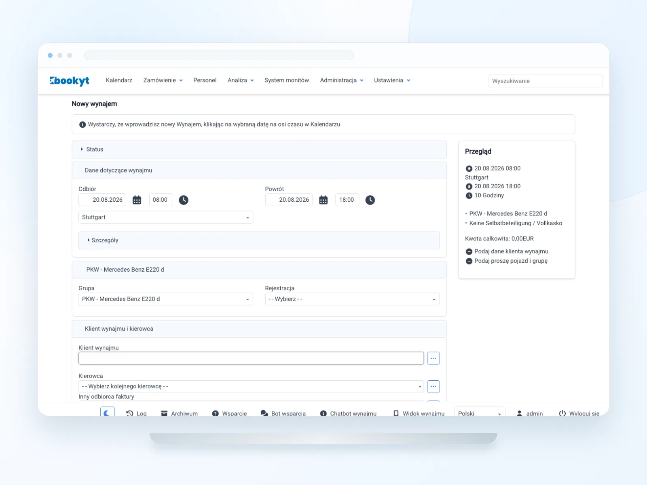This screenshot has width=647, height=485.
Task: Open the Powrót date calendar icon
Action: point(323,200)
